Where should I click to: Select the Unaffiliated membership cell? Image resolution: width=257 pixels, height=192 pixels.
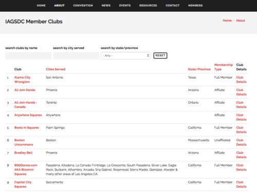[x=222, y=140]
